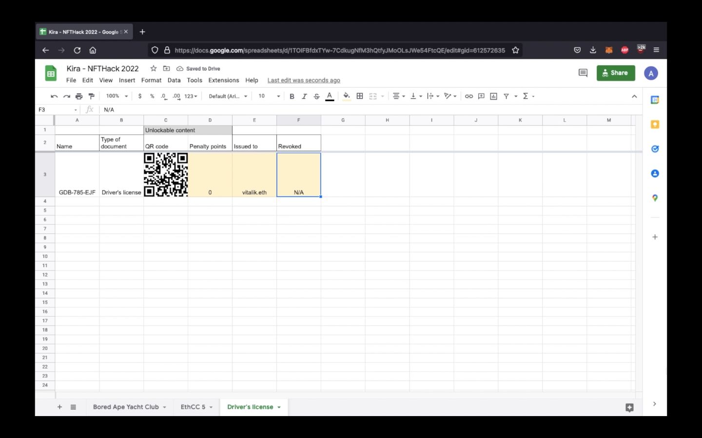Click the Redo icon in toolbar
The width and height of the screenshot is (702, 438).
pyautogui.click(x=67, y=96)
